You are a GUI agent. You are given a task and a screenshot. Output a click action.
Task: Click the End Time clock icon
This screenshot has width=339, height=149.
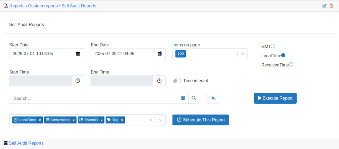pyautogui.click(x=159, y=81)
